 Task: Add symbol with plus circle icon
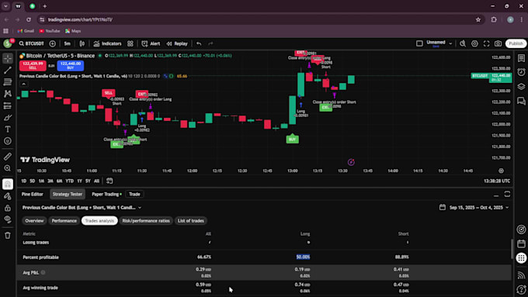coord(53,43)
